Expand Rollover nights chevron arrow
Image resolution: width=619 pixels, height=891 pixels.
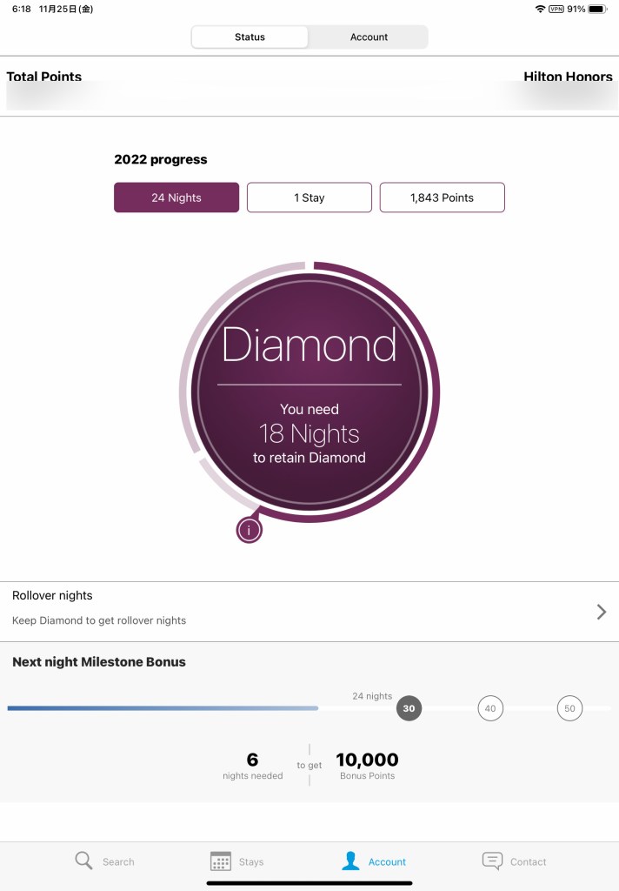(601, 612)
